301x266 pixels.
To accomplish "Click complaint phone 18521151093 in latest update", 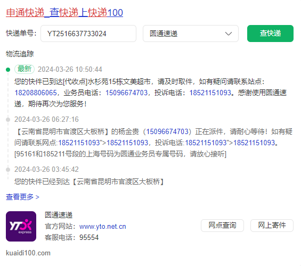I will click(210, 93).
